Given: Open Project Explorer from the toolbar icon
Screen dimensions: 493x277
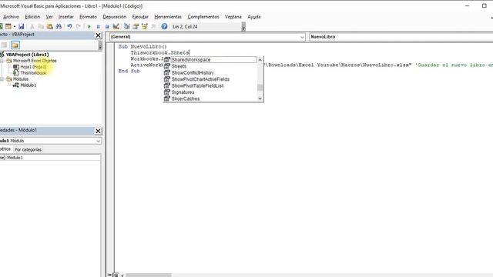Looking at the screenshot, I should [x=126, y=27].
